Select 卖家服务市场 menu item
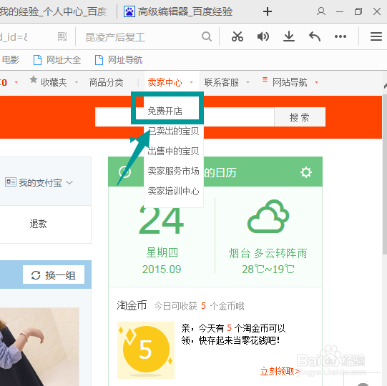Viewport: 387px width, 386px height. (x=174, y=171)
